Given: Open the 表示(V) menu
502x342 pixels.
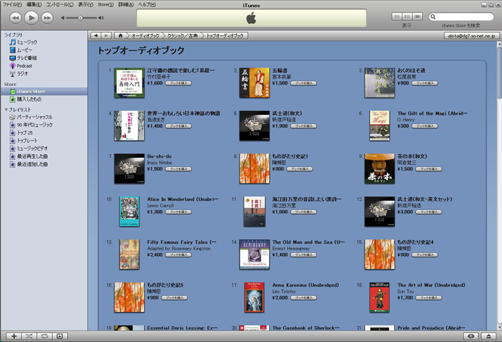Looking at the screenshot, I should coord(85,4).
